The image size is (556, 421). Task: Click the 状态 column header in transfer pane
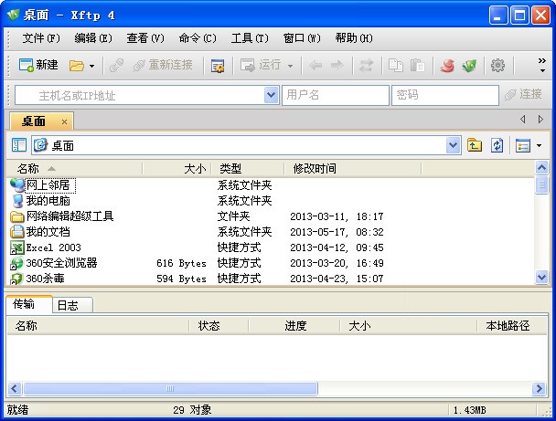[x=218, y=326]
